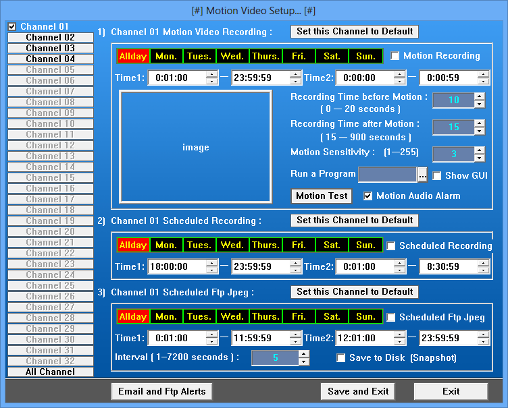Check Save to Disk (Snapshot)
This screenshot has height=408, width=508.
pos(341,358)
